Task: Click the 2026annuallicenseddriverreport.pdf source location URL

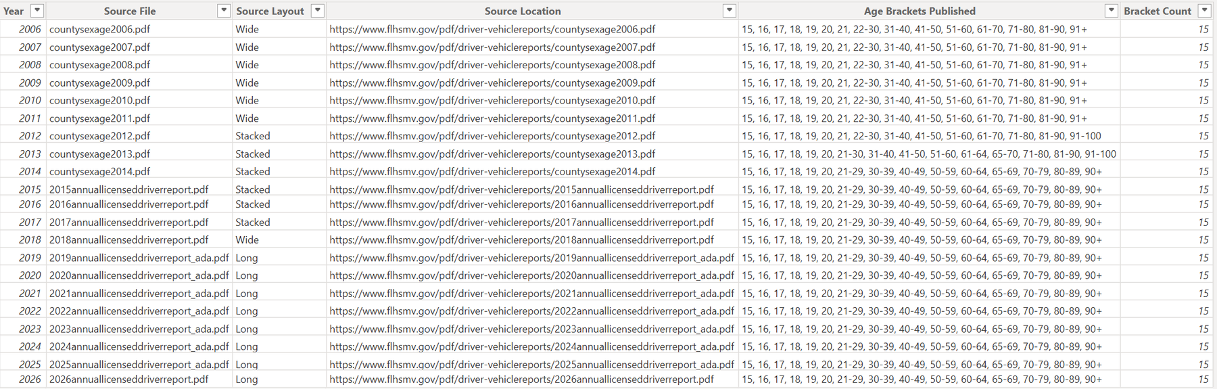Action: (x=521, y=379)
